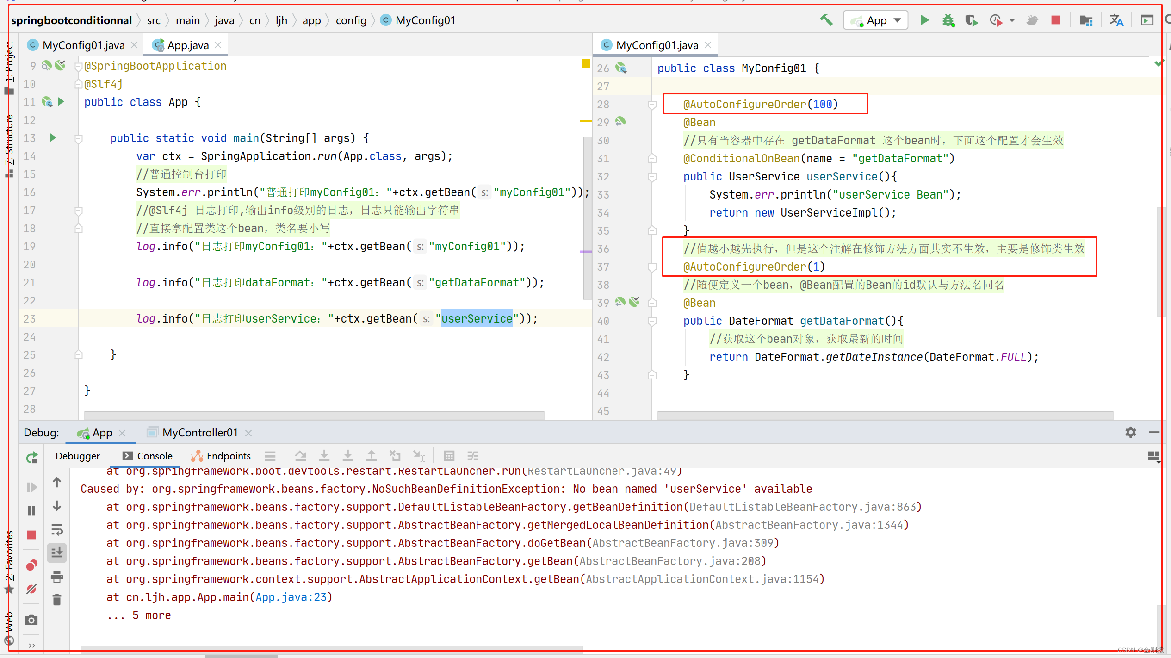
Task: Click config breadcrumb in navigation bar
Action: 351,20
